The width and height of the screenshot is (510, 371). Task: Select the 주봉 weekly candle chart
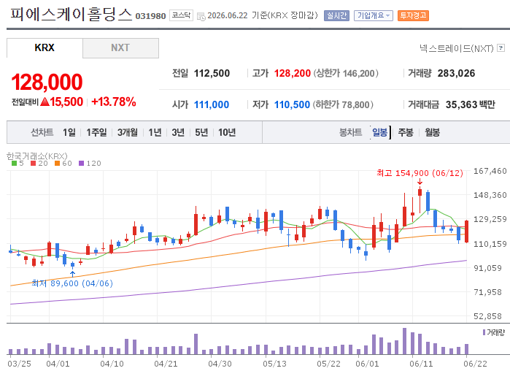click(x=406, y=132)
